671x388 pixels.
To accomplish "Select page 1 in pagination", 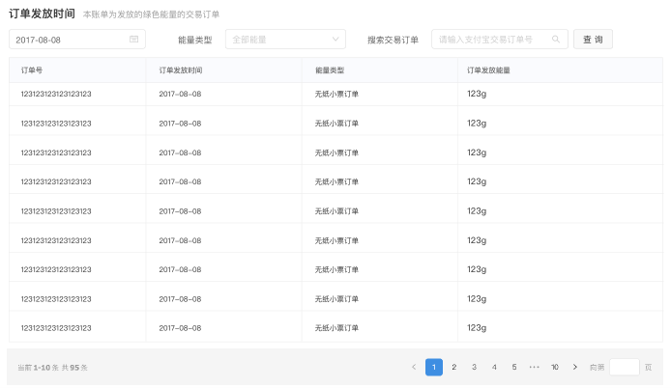I will pyautogui.click(x=434, y=367).
